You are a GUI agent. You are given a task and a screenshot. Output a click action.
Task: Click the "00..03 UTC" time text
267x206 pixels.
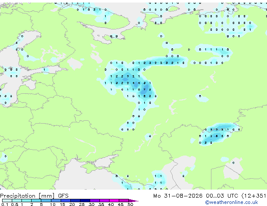222,196
